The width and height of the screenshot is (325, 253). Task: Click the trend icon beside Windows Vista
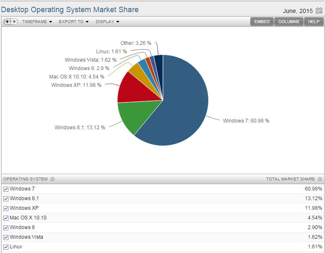tap(6, 237)
